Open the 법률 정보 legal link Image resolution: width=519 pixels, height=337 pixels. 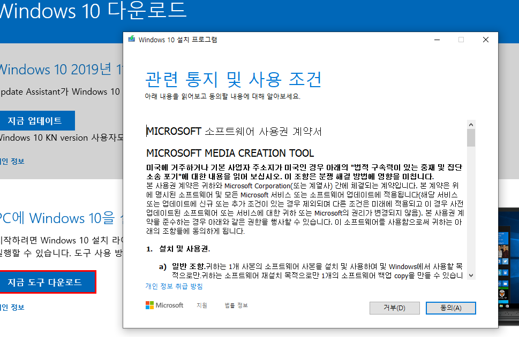click(236, 305)
